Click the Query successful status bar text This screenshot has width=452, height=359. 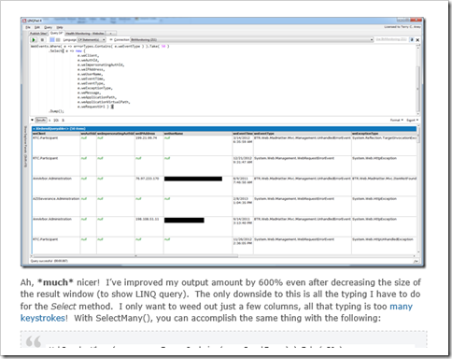coord(49,261)
